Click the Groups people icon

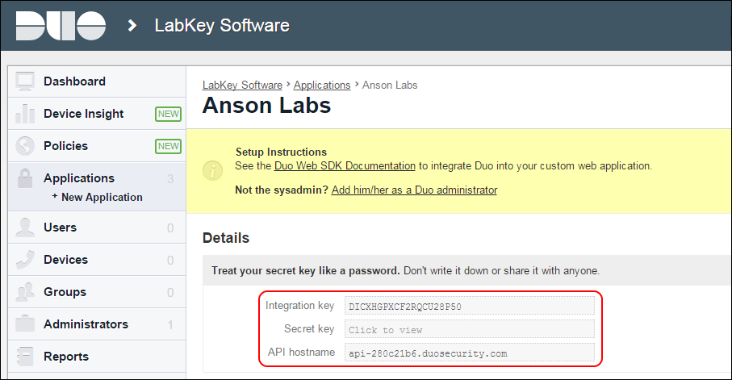[25, 292]
